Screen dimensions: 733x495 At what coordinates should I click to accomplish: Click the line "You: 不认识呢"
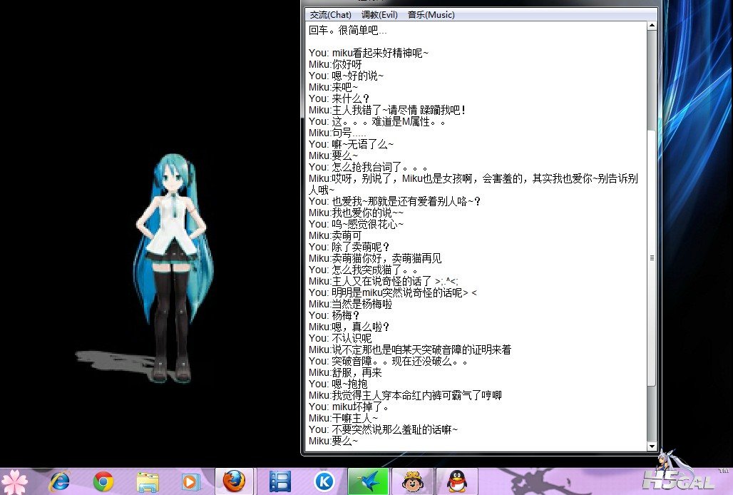(x=340, y=338)
